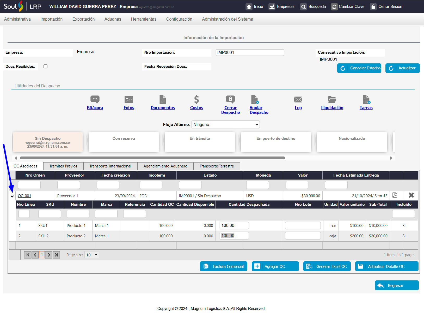Switch to Trámites Previos tab
The image size is (424, 313).
63,166
